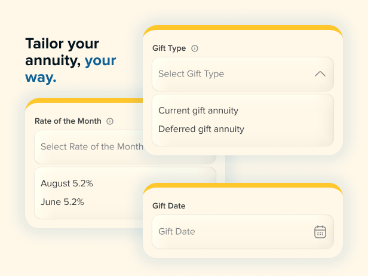Click the info icon beside Rate of the Month
Image resolution: width=368 pixels, height=276 pixels.
point(110,121)
